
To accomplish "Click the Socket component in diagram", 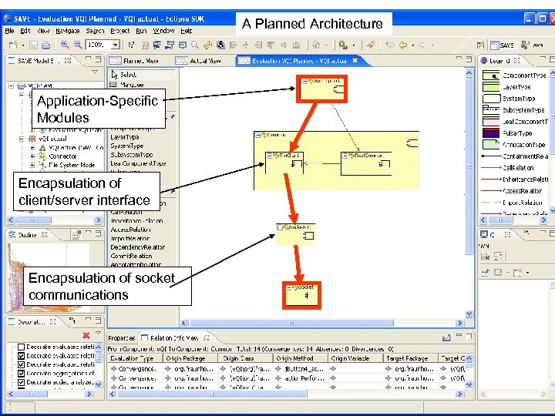I will tap(301, 295).
